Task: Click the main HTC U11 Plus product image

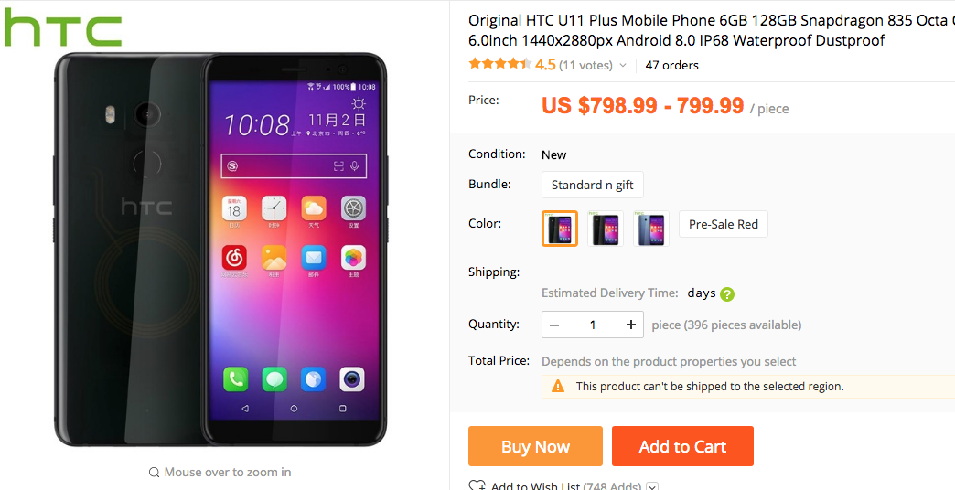Action: coord(220,250)
